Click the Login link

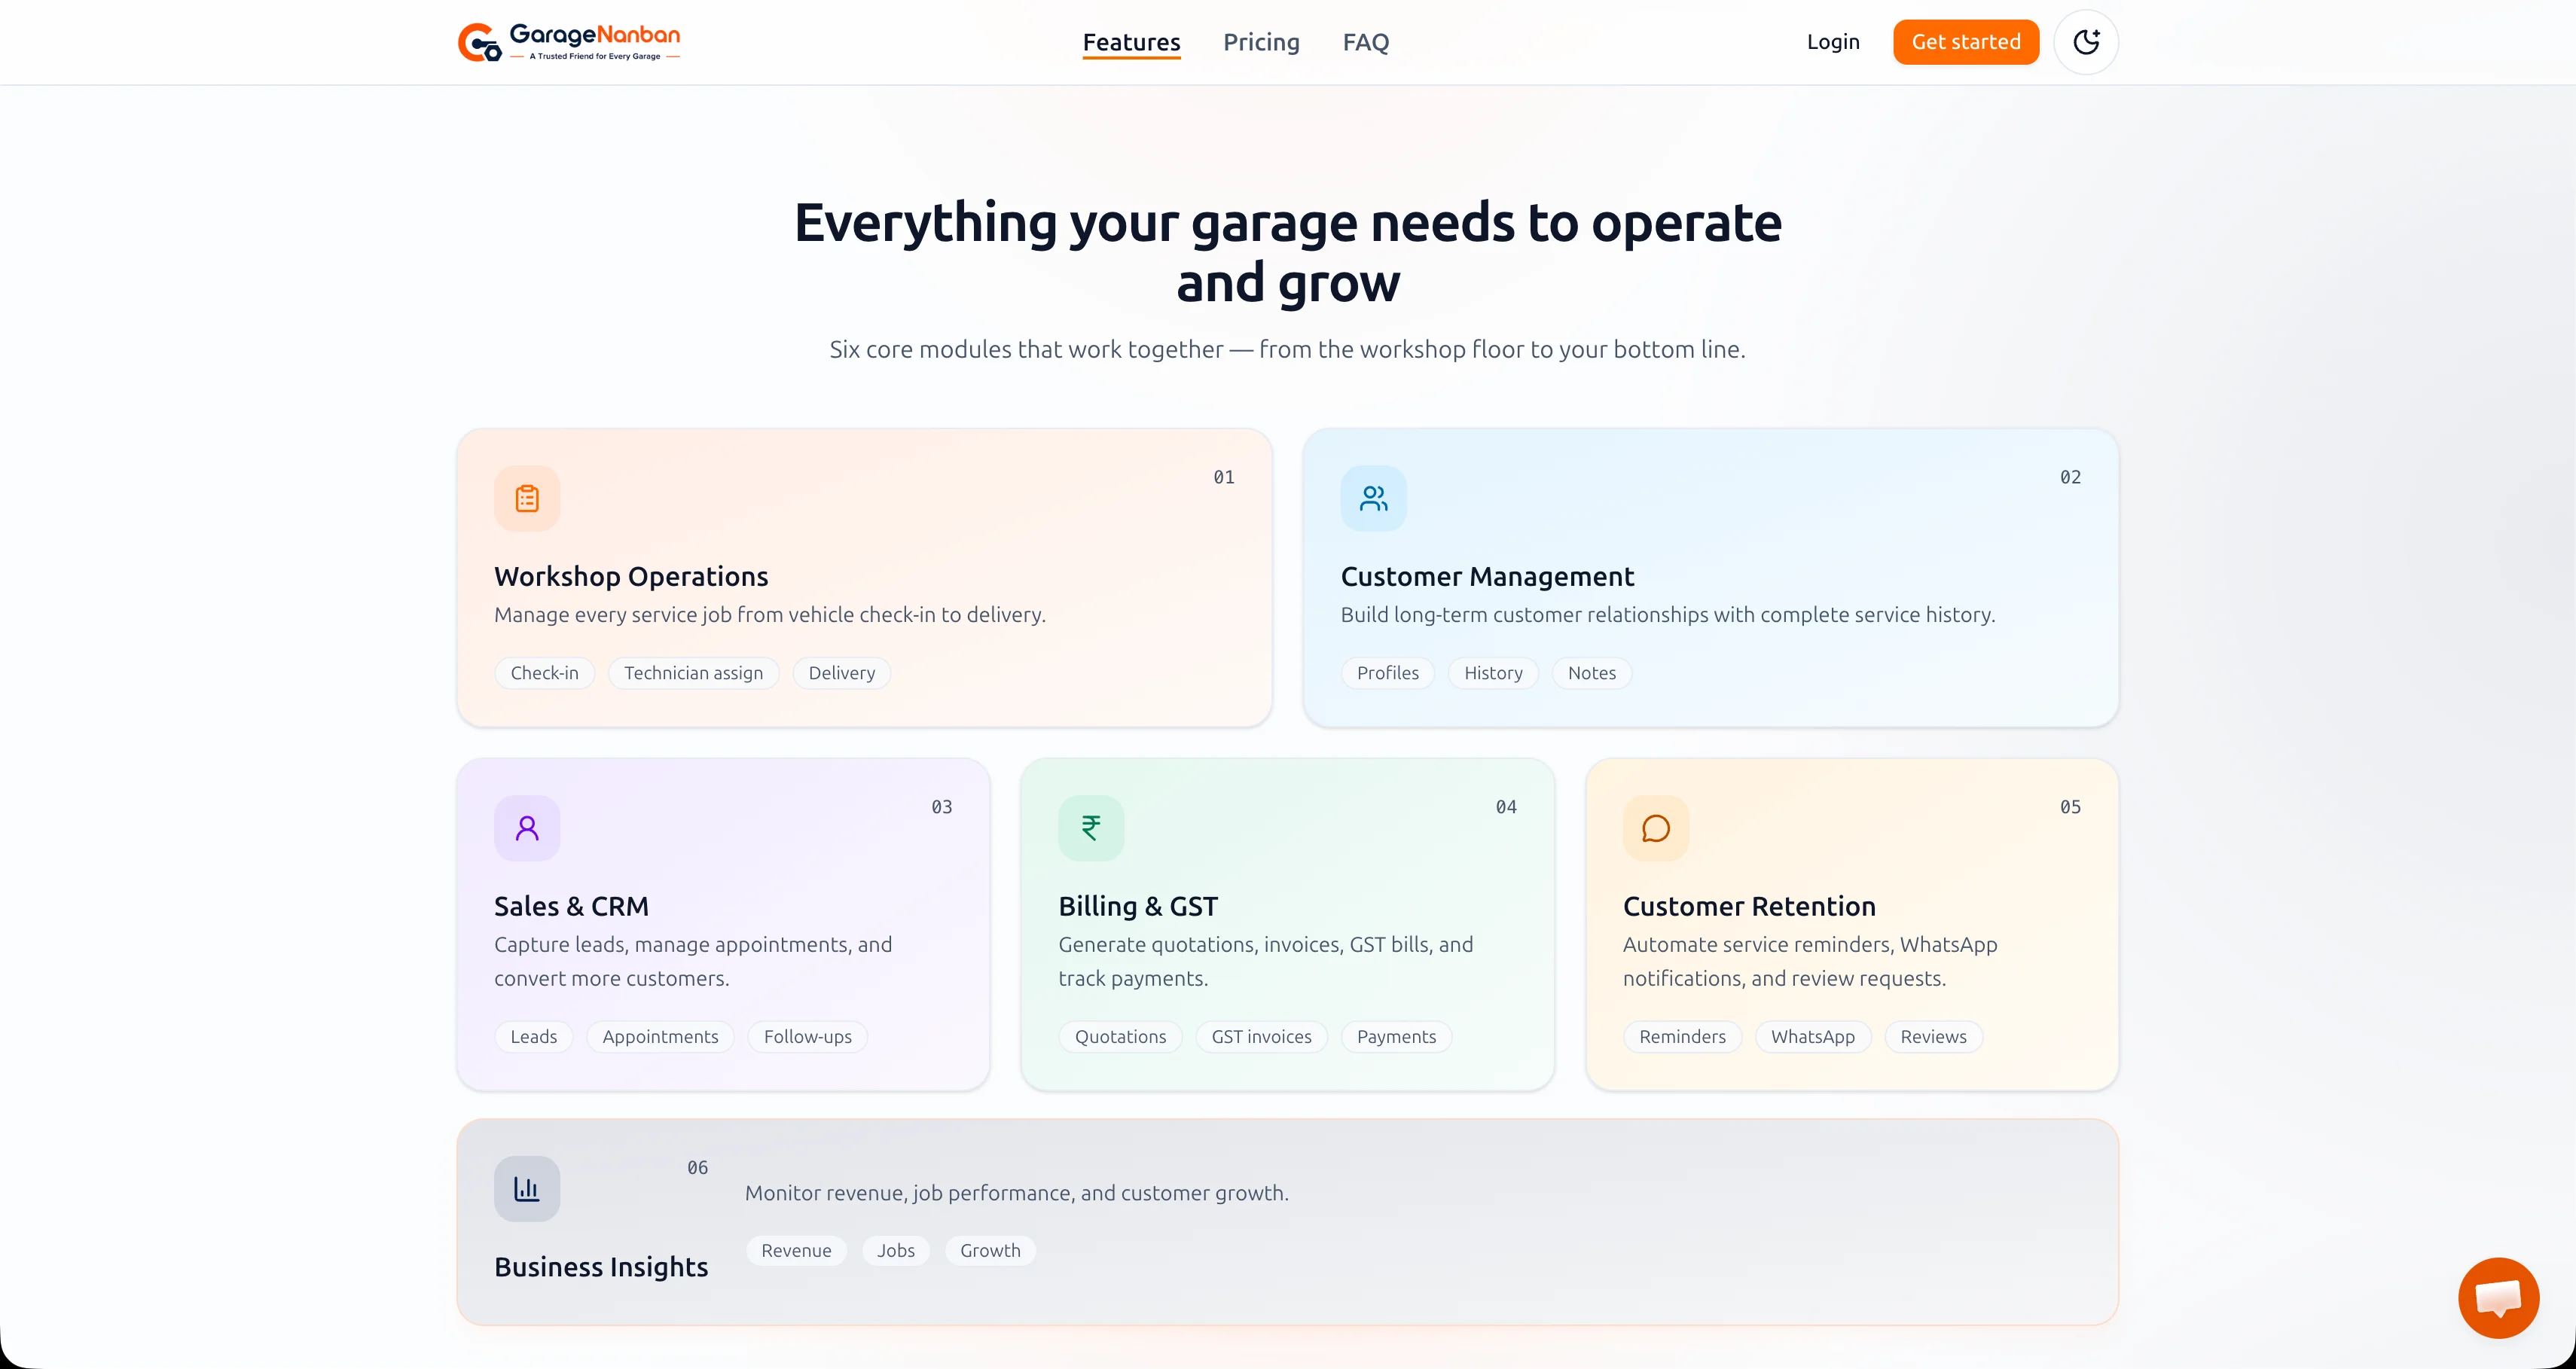[1833, 42]
